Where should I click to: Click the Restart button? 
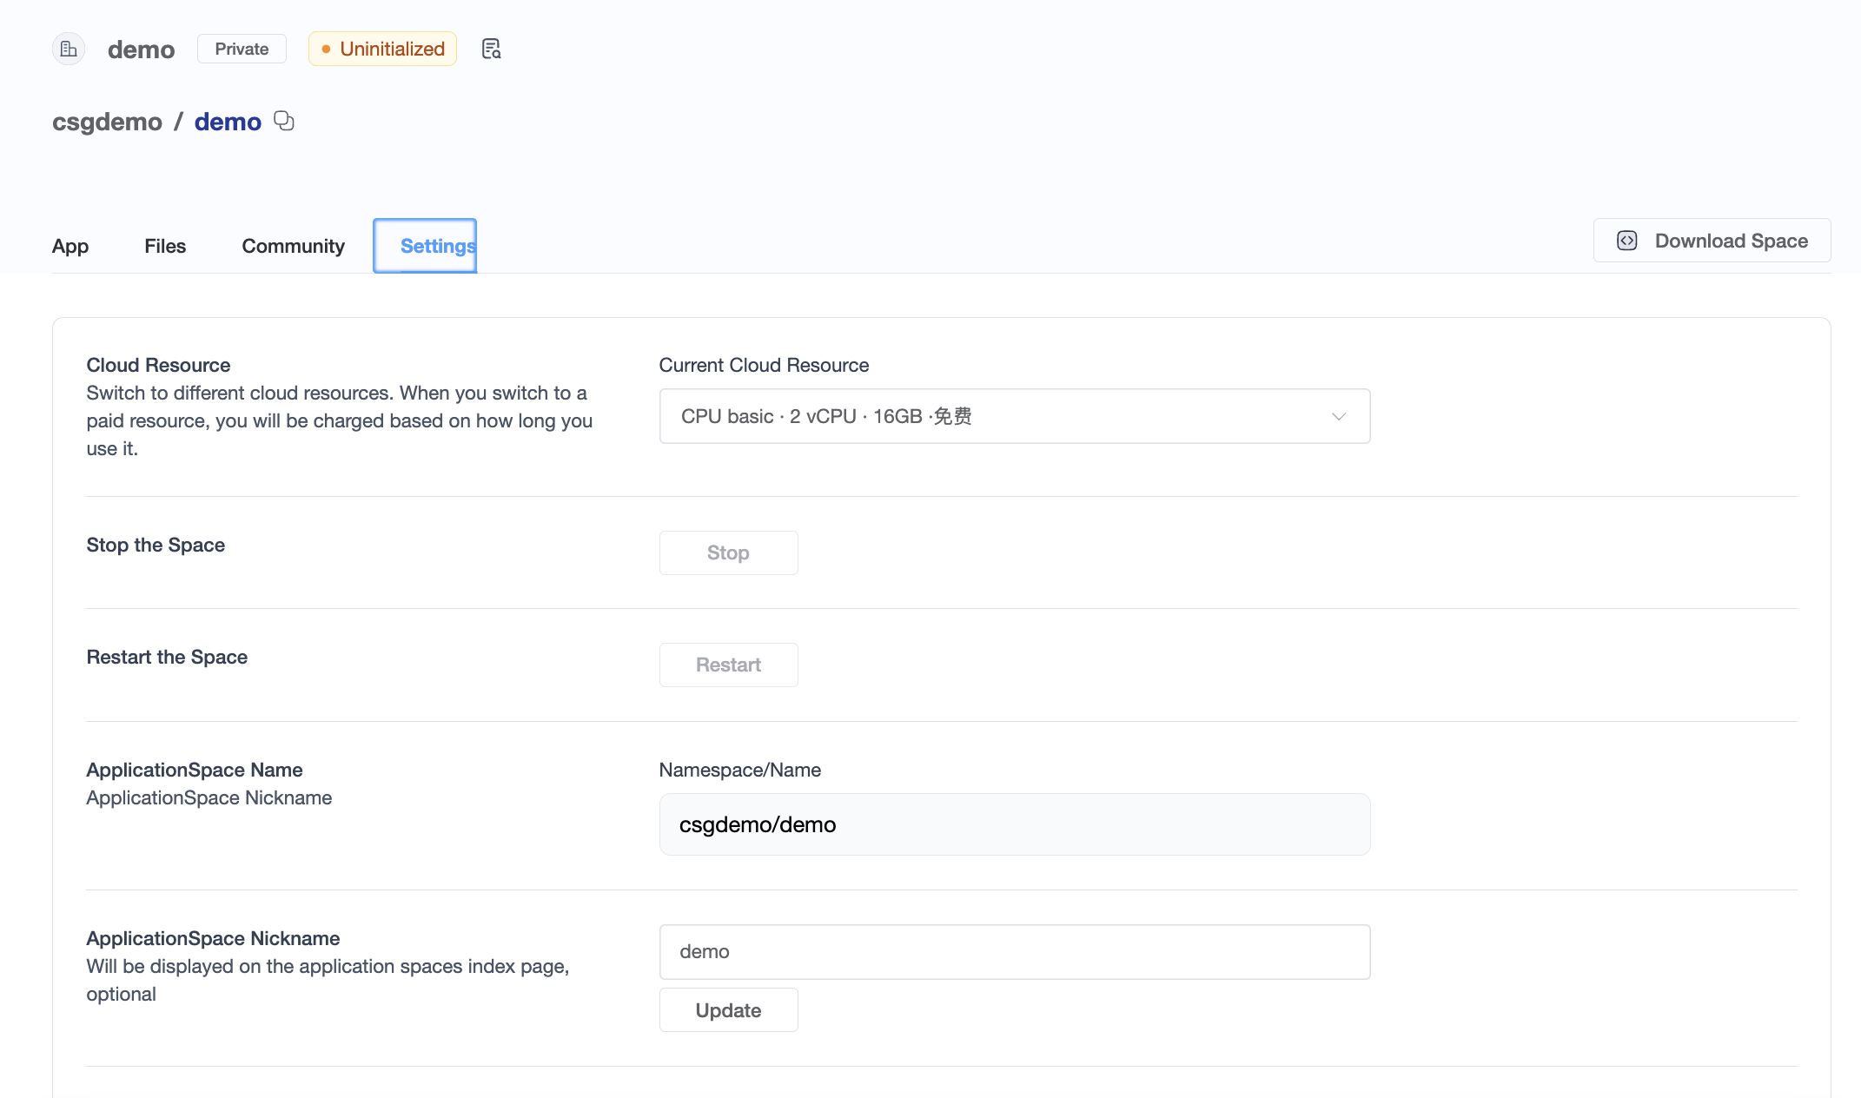pyautogui.click(x=728, y=664)
